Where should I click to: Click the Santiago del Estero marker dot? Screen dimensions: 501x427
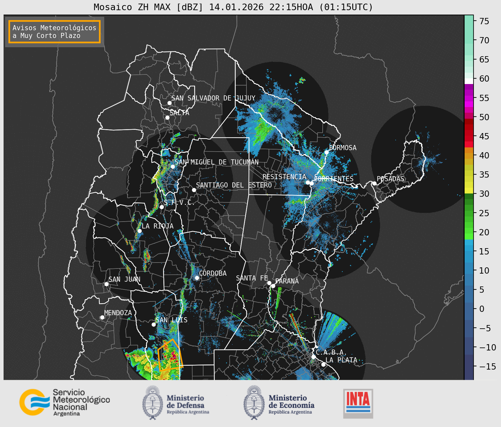point(194,190)
